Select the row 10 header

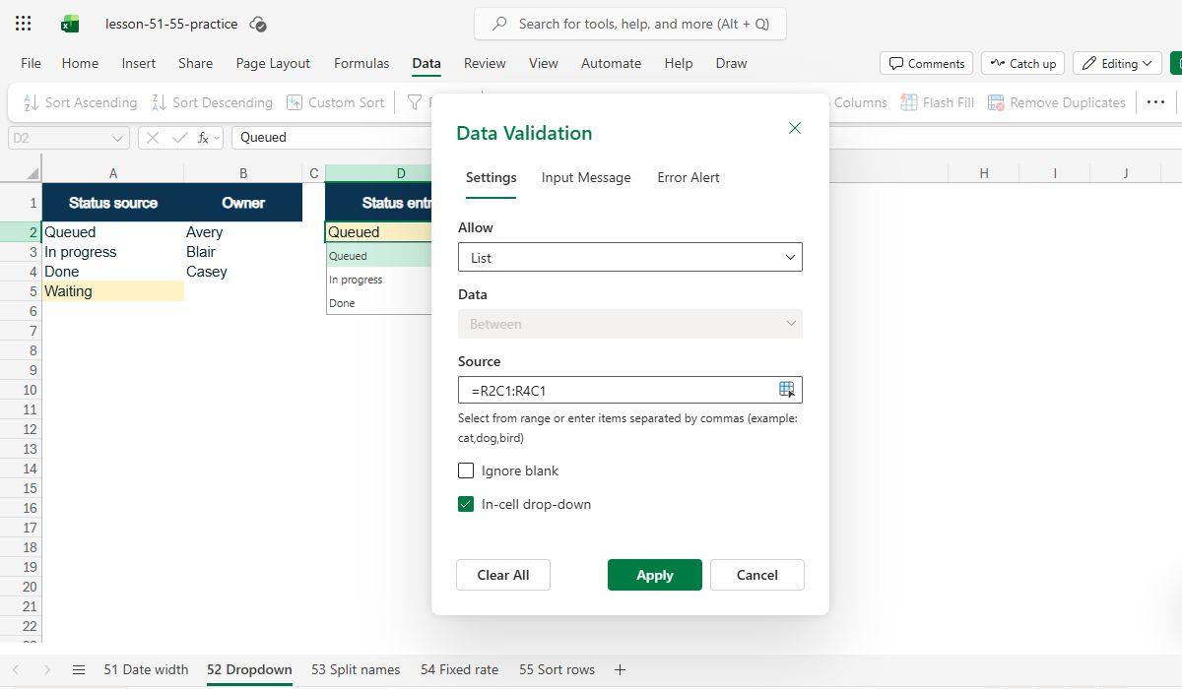point(21,390)
